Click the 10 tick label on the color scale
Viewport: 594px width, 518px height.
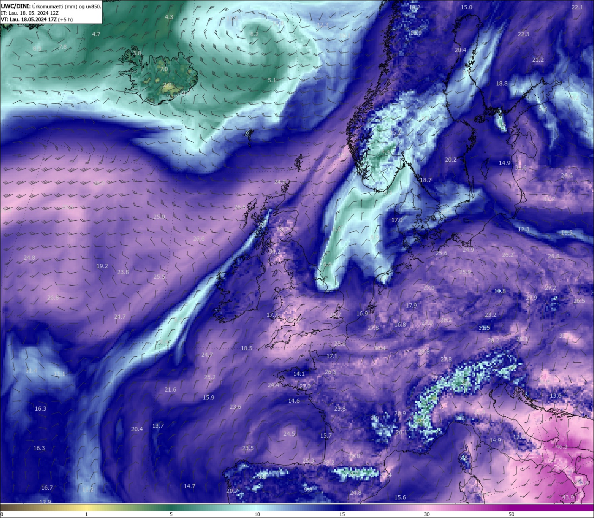pos(257,514)
